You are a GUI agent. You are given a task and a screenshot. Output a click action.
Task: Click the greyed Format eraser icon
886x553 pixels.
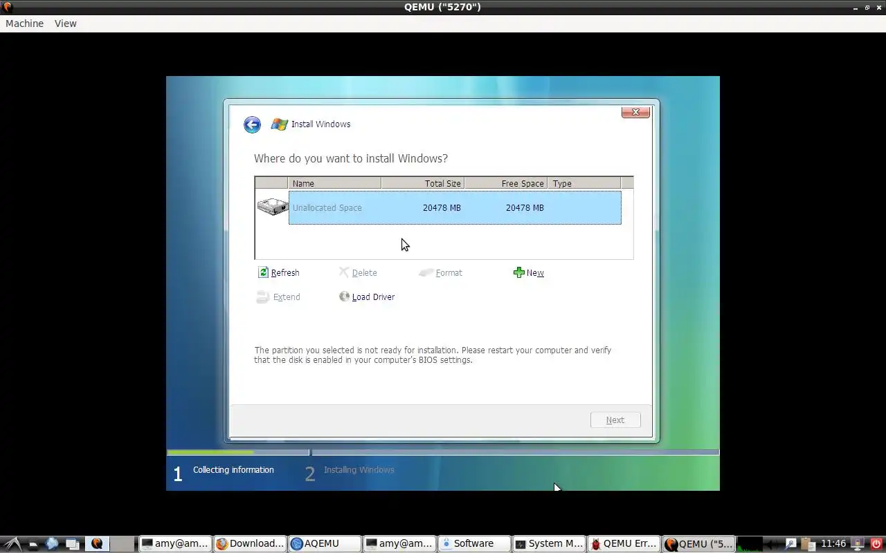[426, 272]
